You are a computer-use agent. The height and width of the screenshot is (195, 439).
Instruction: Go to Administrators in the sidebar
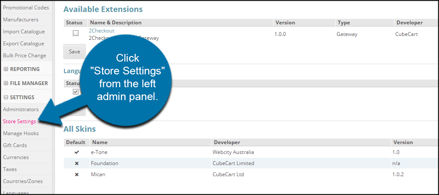[x=21, y=109]
